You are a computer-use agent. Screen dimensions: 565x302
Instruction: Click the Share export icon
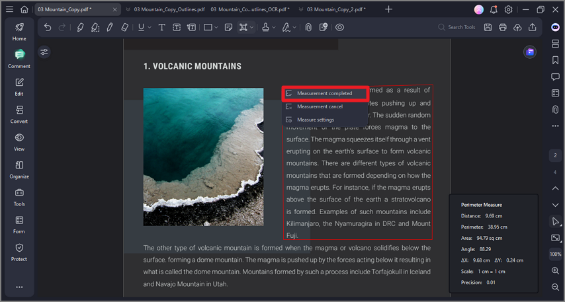[533, 27]
